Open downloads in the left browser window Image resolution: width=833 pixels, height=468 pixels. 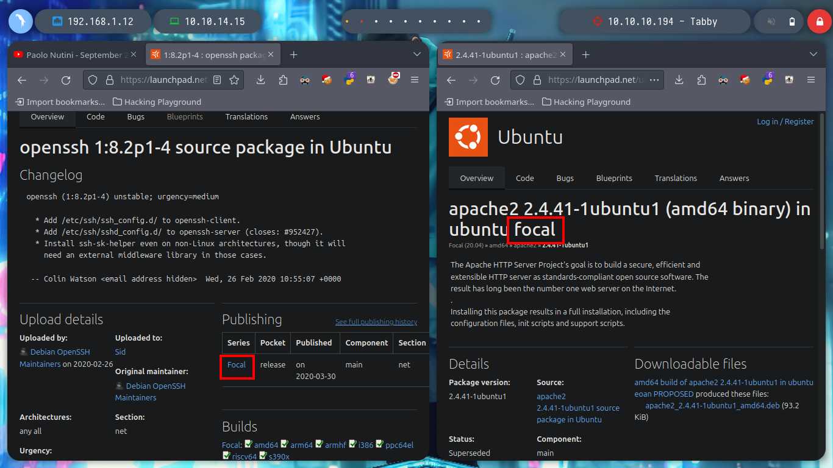point(260,80)
